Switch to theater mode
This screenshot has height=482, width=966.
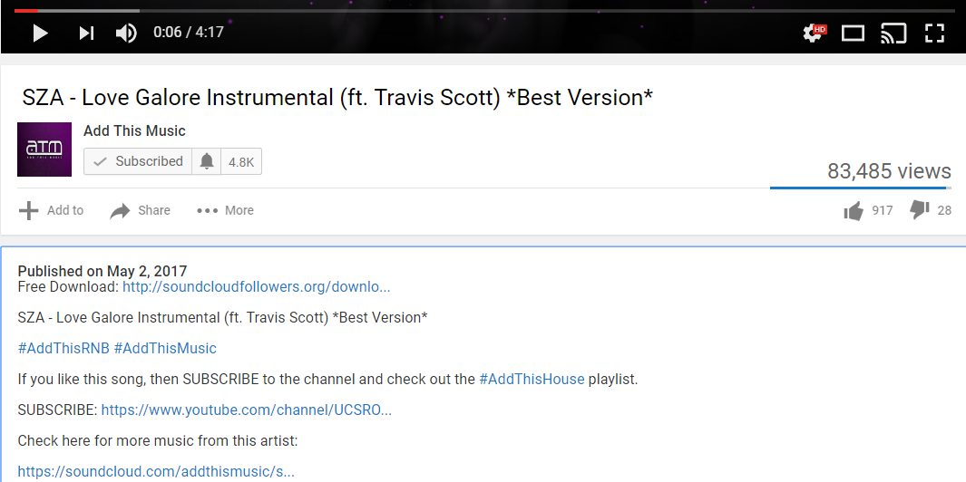[854, 34]
